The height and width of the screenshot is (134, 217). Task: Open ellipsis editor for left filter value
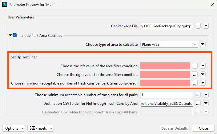tap(195, 66)
